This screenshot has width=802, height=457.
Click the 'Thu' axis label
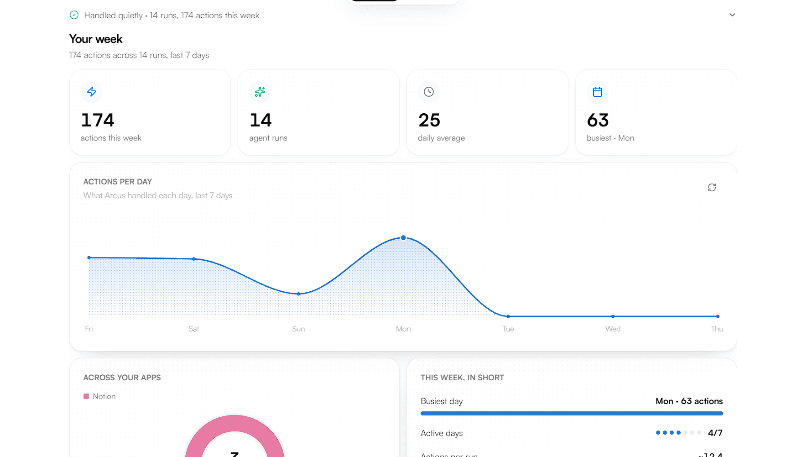click(717, 329)
